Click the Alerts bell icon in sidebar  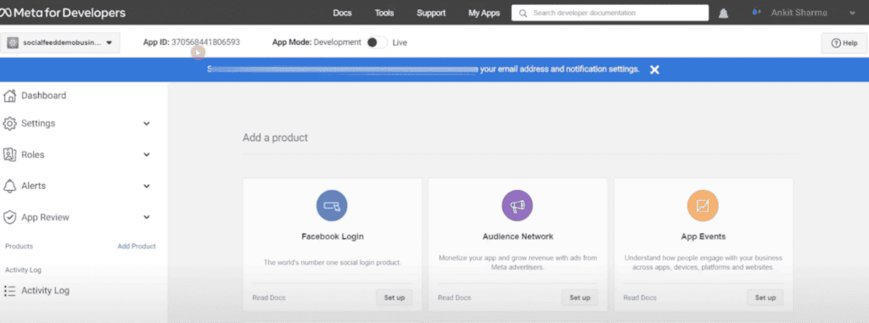click(x=9, y=187)
